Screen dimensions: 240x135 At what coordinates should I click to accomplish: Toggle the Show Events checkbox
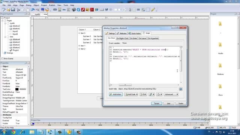click(2, 58)
